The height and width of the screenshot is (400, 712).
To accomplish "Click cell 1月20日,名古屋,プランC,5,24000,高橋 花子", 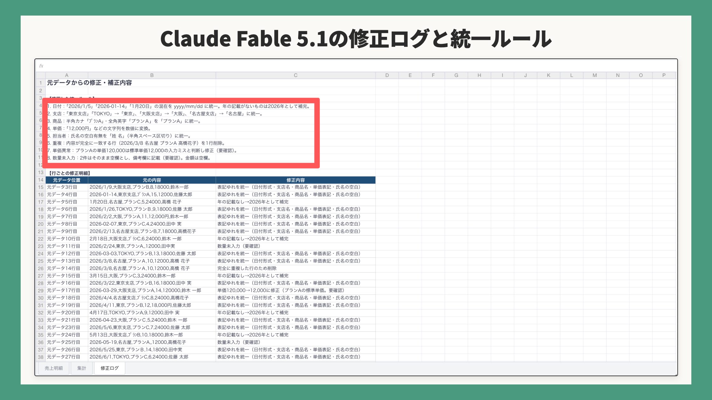I will coord(152,202).
